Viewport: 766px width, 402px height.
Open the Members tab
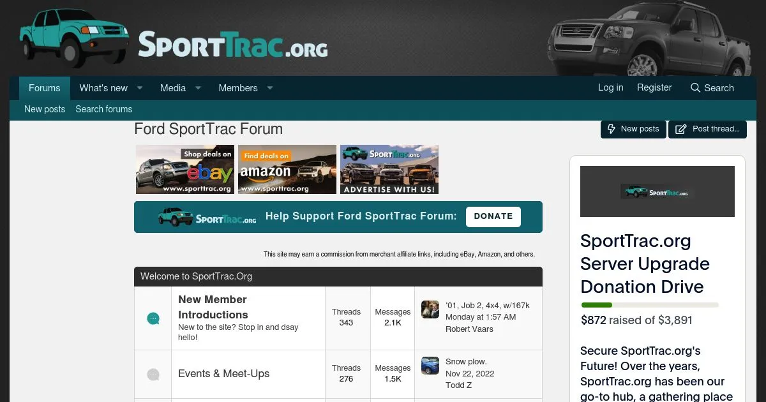[238, 88]
